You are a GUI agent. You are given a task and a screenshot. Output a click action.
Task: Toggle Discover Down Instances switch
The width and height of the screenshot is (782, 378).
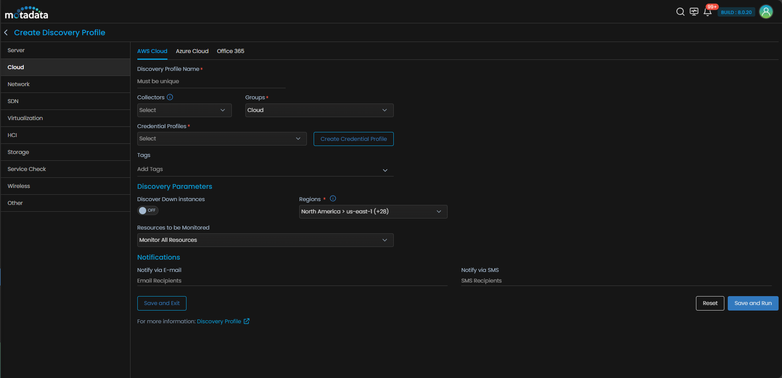148,210
